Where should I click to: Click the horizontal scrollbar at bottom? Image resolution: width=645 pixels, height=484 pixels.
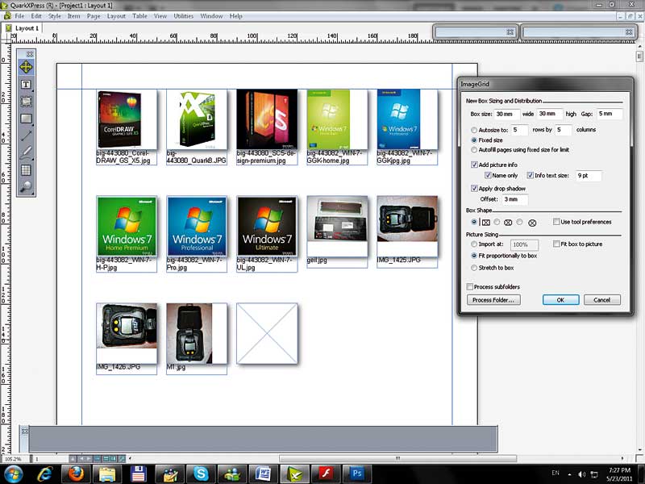(397, 458)
